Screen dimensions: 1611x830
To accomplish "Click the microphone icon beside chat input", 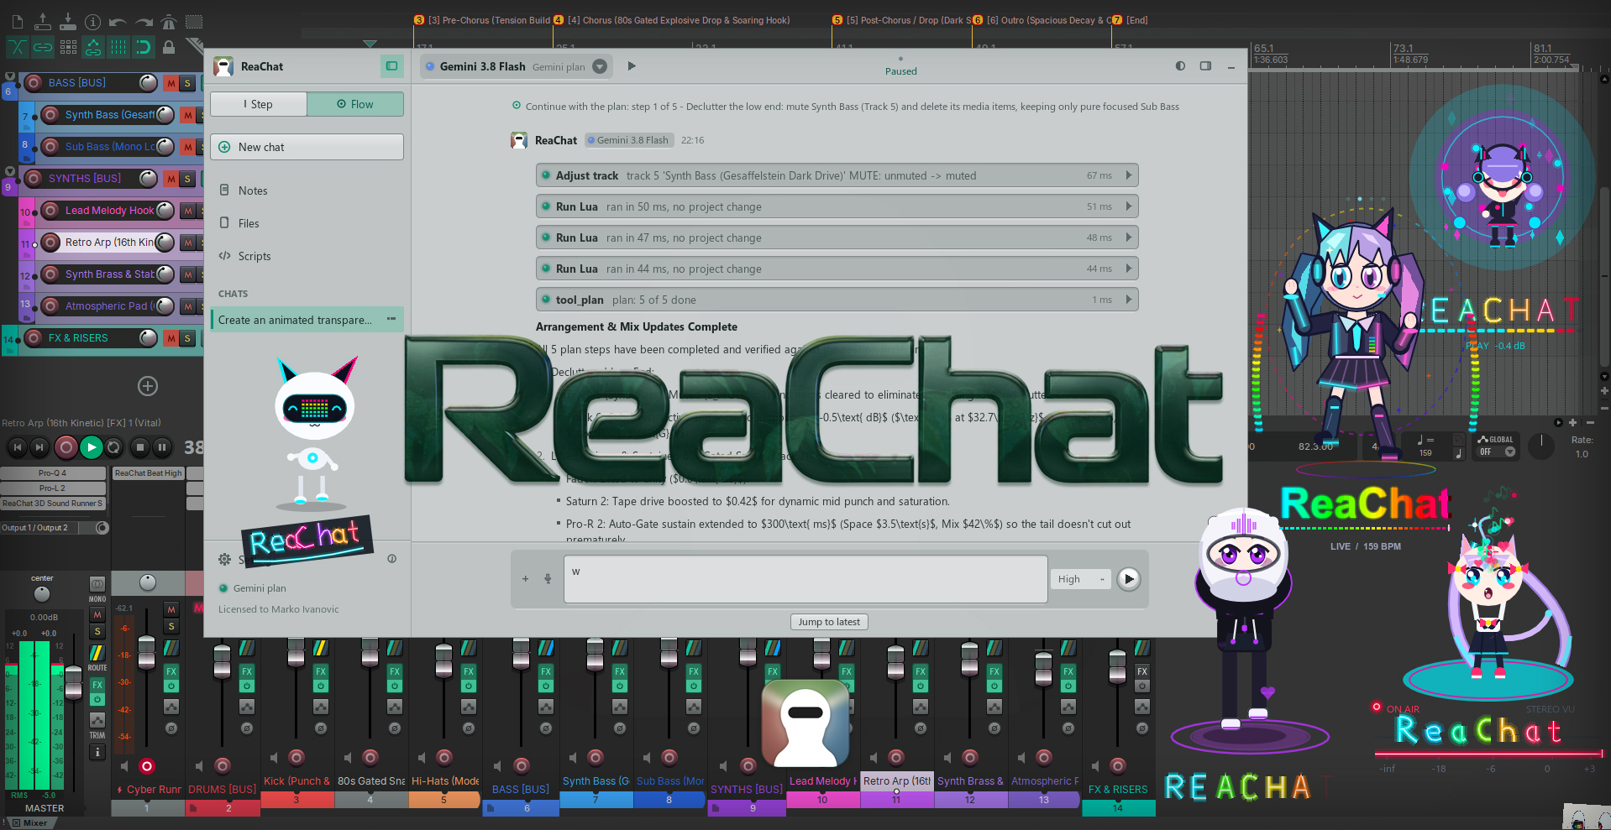I will tap(548, 578).
